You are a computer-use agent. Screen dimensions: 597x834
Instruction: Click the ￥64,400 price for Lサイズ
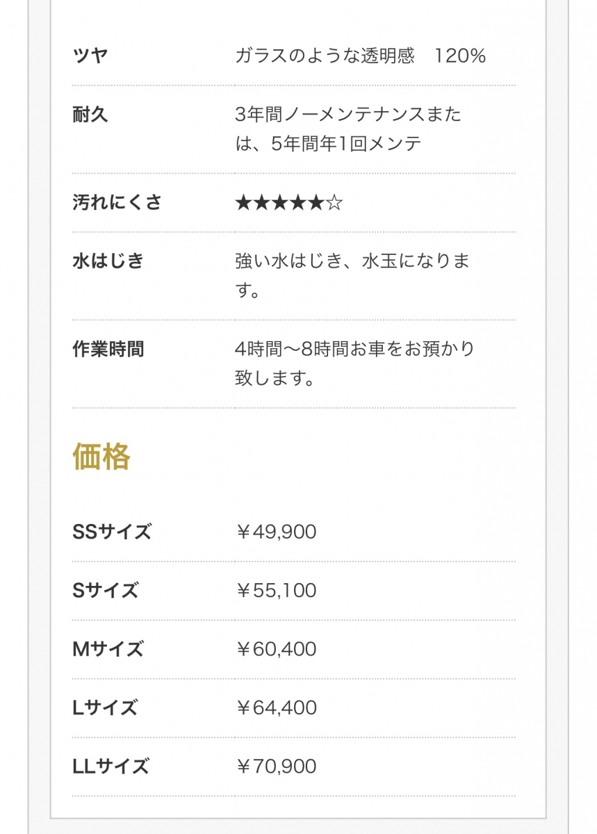tap(276, 708)
